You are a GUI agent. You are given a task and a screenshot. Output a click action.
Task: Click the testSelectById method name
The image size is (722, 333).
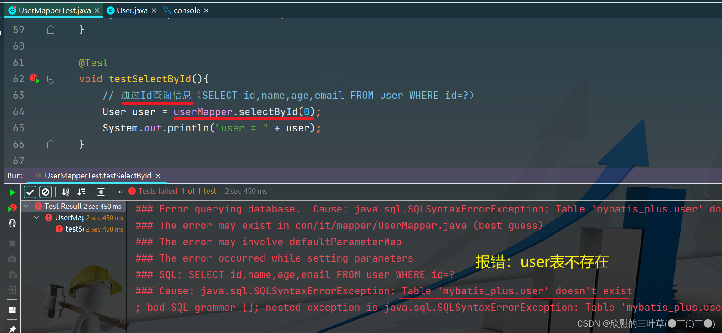[150, 79]
